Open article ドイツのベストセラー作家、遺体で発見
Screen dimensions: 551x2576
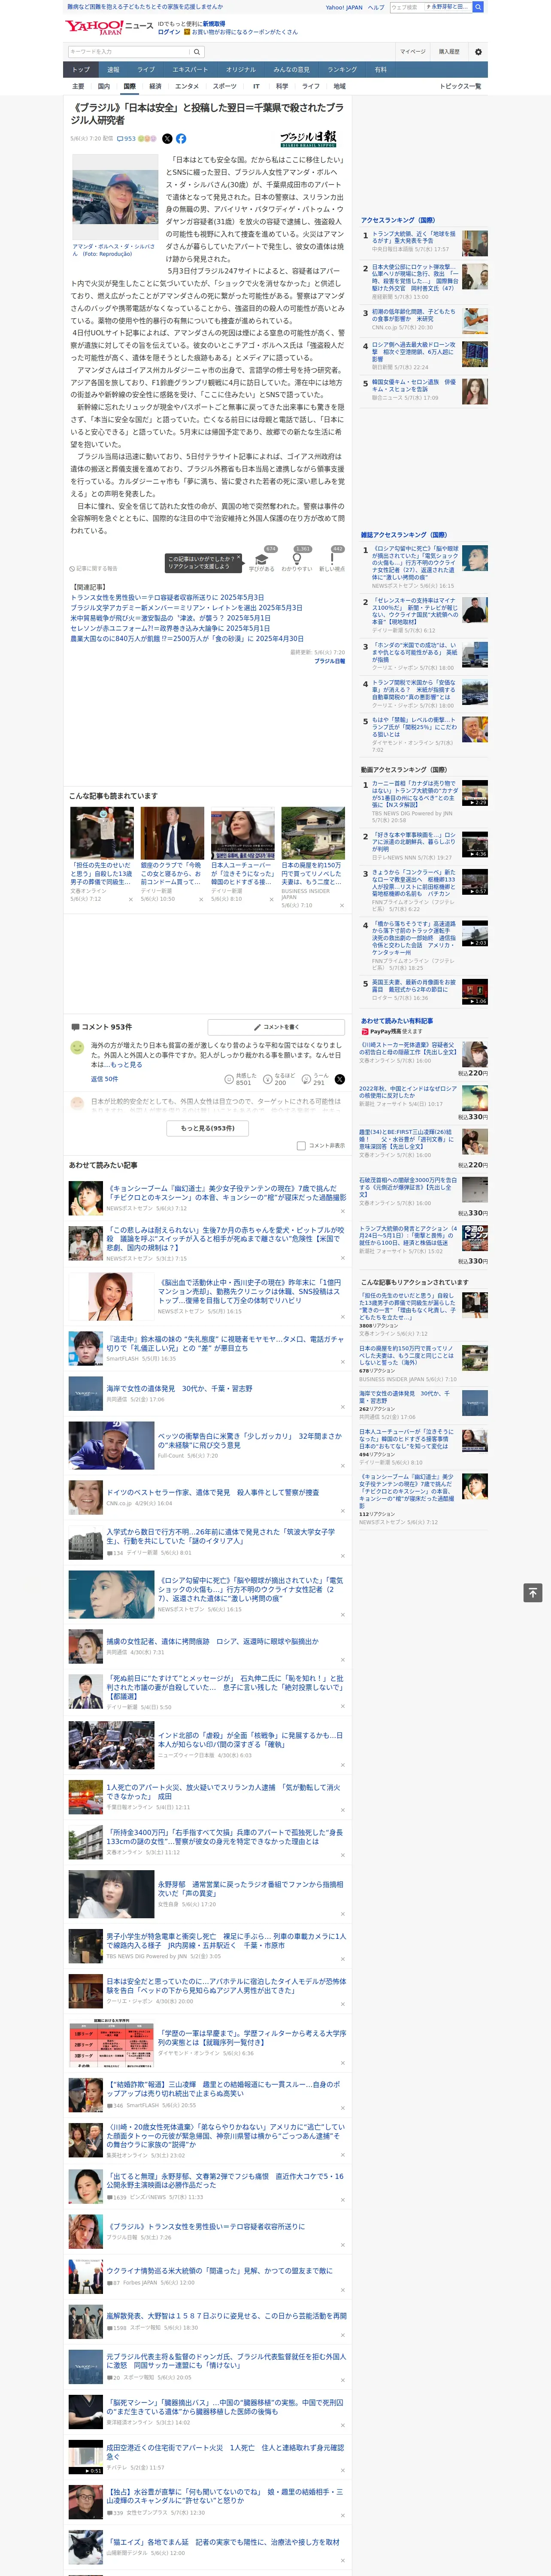pyautogui.click(x=212, y=1492)
